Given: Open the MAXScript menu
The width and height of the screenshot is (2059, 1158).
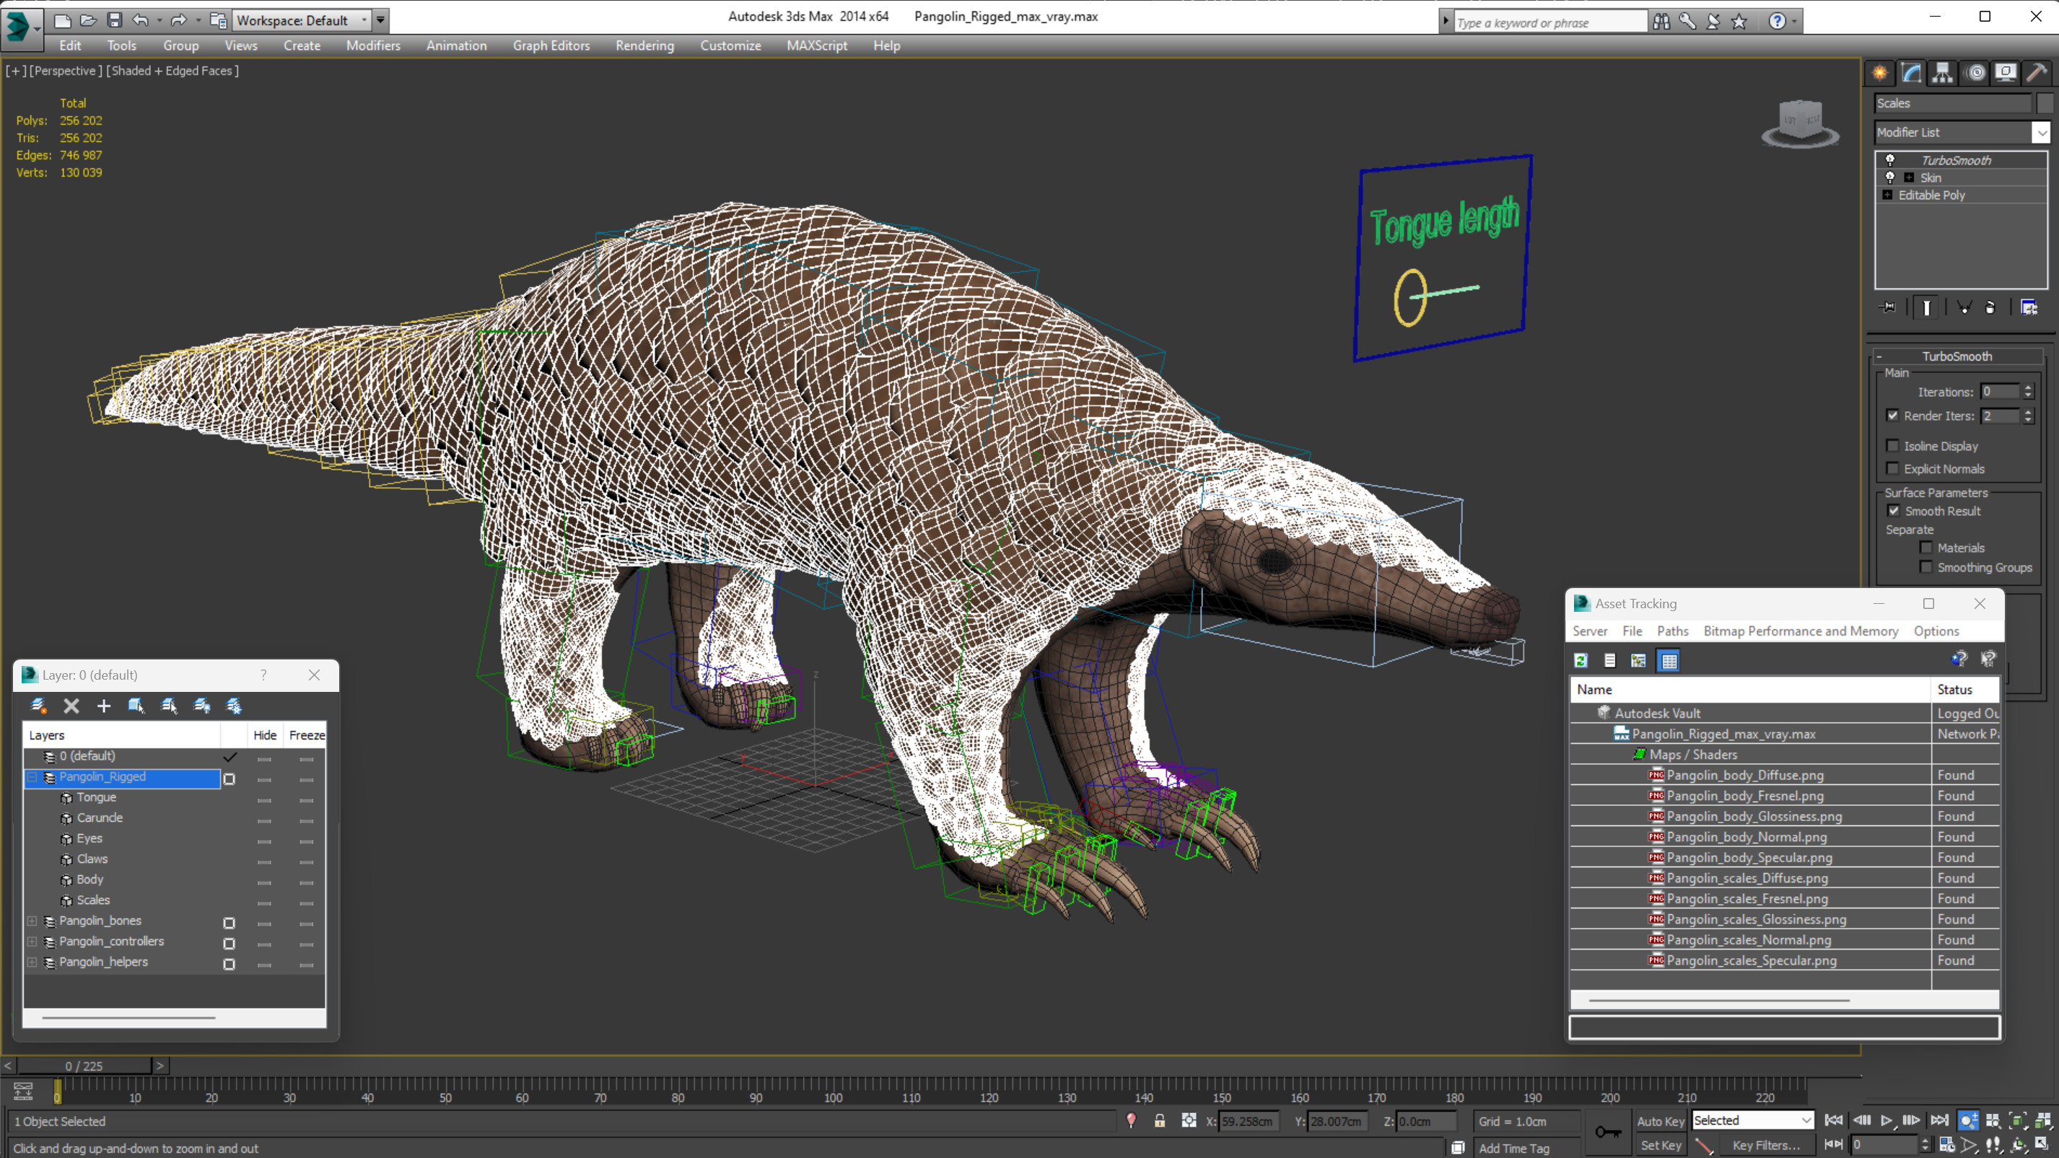Looking at the screenshot, I should (x=816, y=45).
